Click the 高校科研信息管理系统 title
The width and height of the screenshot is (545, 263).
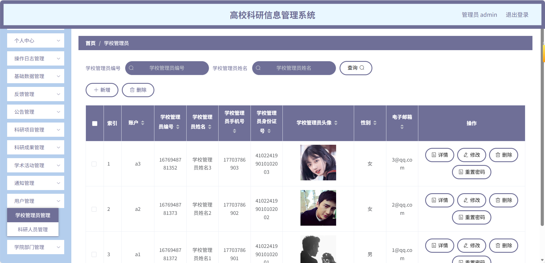click(x=272, y=15)
